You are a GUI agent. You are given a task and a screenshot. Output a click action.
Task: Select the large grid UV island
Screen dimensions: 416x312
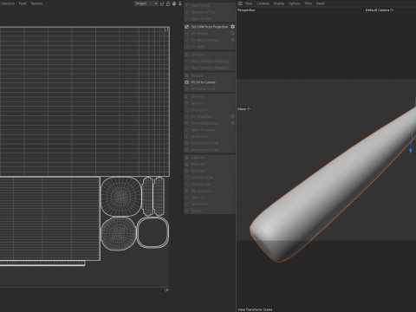coord(85,101)
